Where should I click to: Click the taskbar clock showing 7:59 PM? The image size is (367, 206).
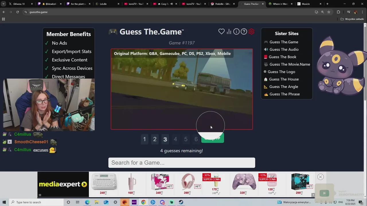pos(350,202)
